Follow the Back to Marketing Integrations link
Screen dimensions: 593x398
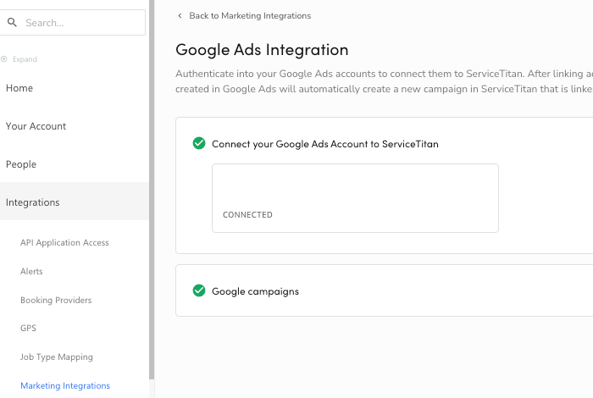coord(250,16)
